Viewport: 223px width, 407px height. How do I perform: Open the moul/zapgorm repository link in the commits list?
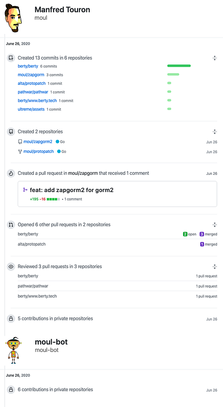click(31, 75)
